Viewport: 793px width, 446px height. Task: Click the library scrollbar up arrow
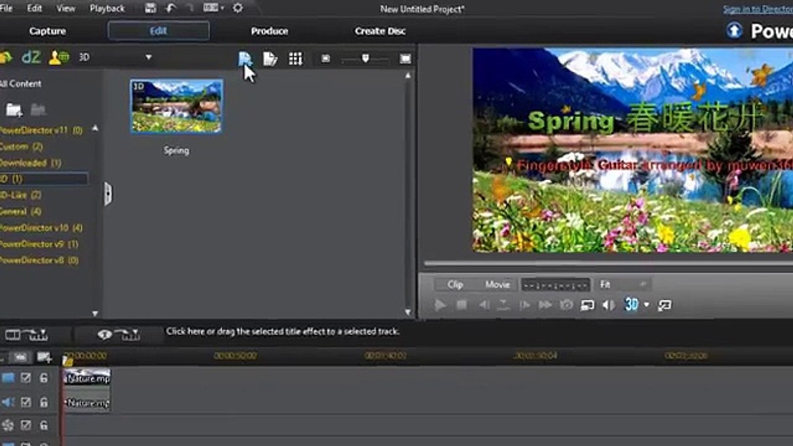pos(408,76)
